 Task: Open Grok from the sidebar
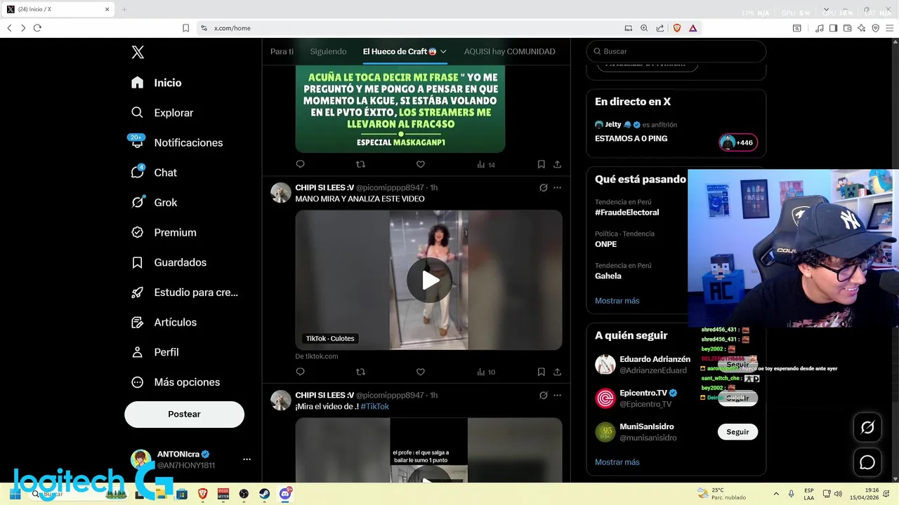(x=154, y=203)
